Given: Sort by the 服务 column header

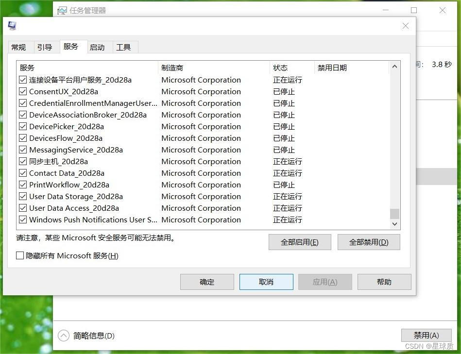Looking at the screenshot, I should pyautogui.click(x=87, y=67).
